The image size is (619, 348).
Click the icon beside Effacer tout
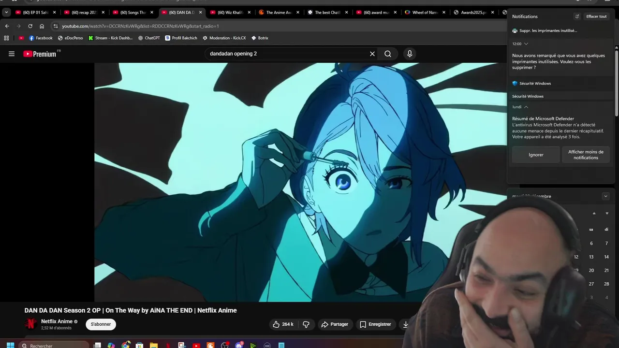pyautogui.click(x=577, y=16)
